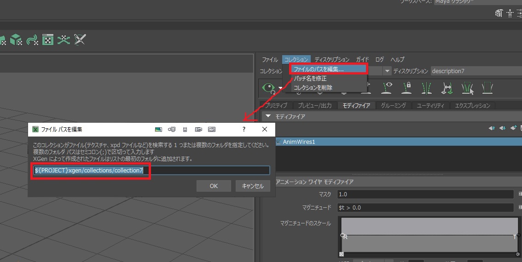Viewport: 522px width, 262px height.
Task: Open the dropdown arrow next to eye icon
Action: [x=280, y=88]
